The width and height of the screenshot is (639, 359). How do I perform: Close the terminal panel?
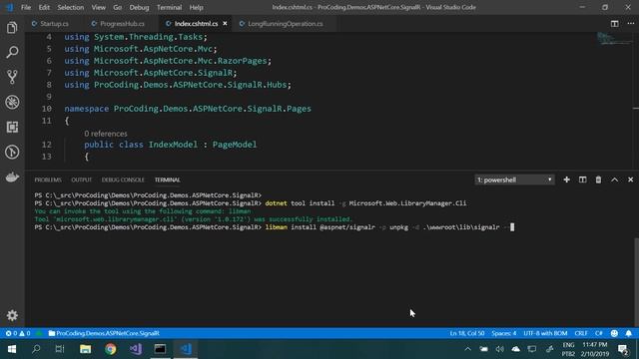click(630, 179)
